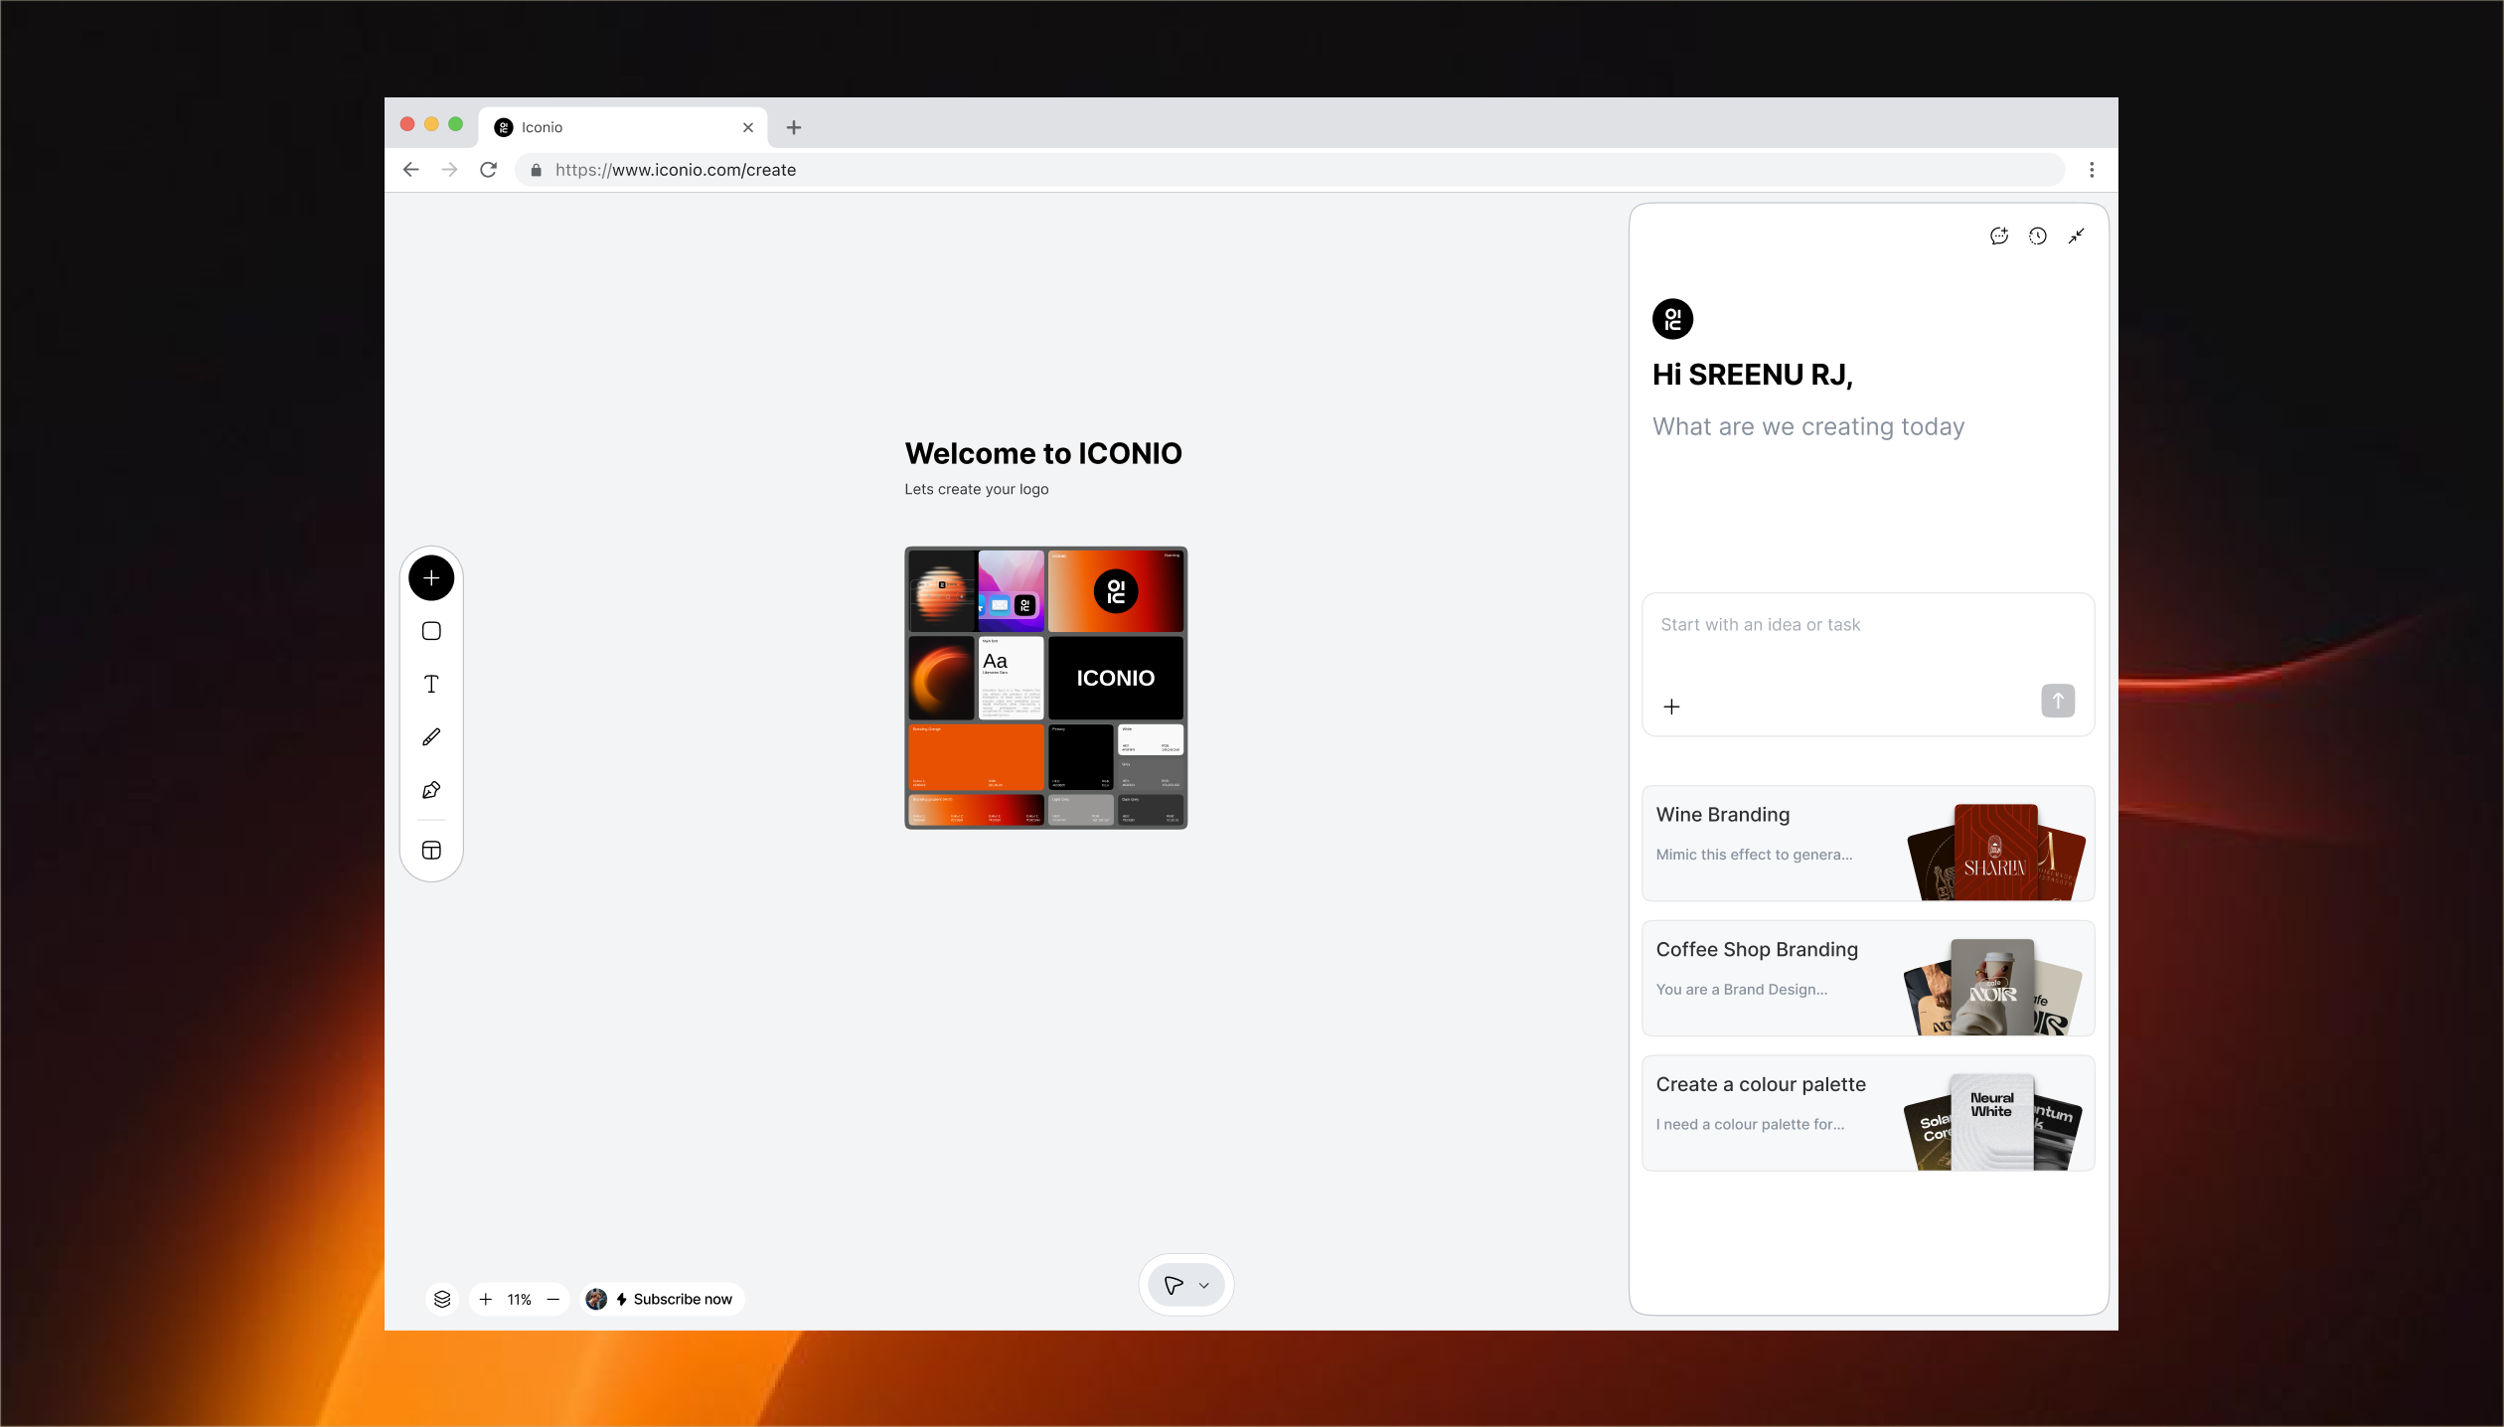Click the site lock icon in address bar
This screenshot has height=1427, width=2504.
[x=537, y=170]
